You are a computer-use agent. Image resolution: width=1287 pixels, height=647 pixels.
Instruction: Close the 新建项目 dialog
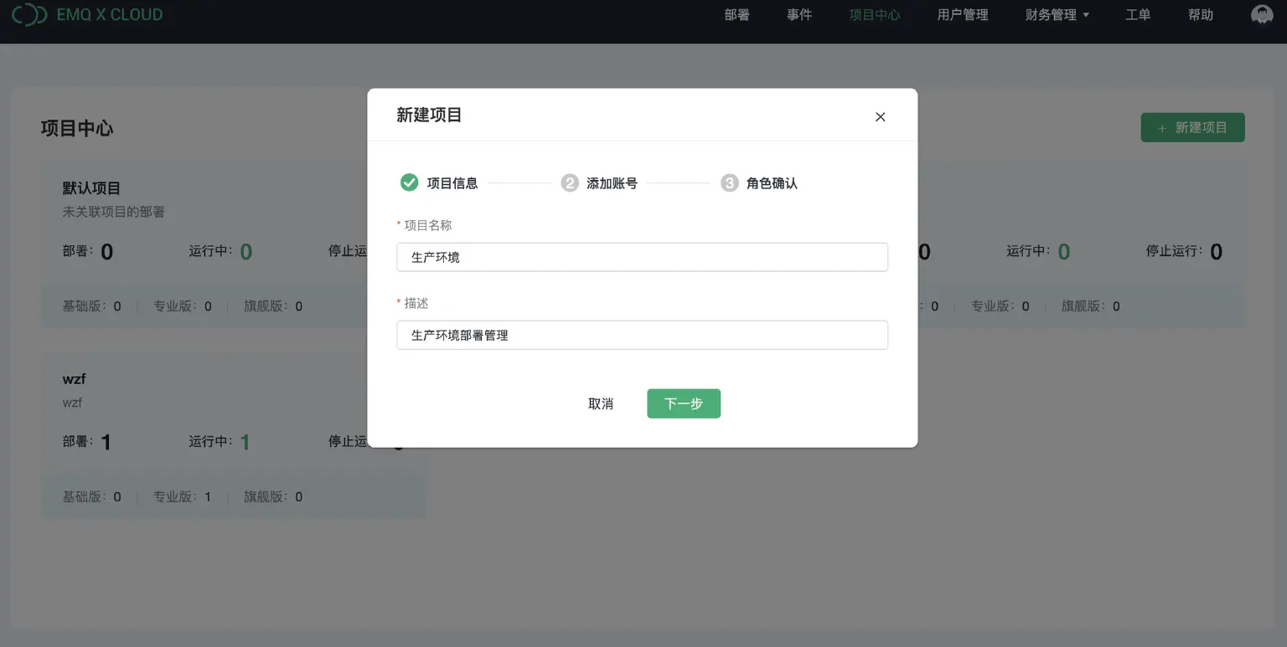click(x=880, y=116)
